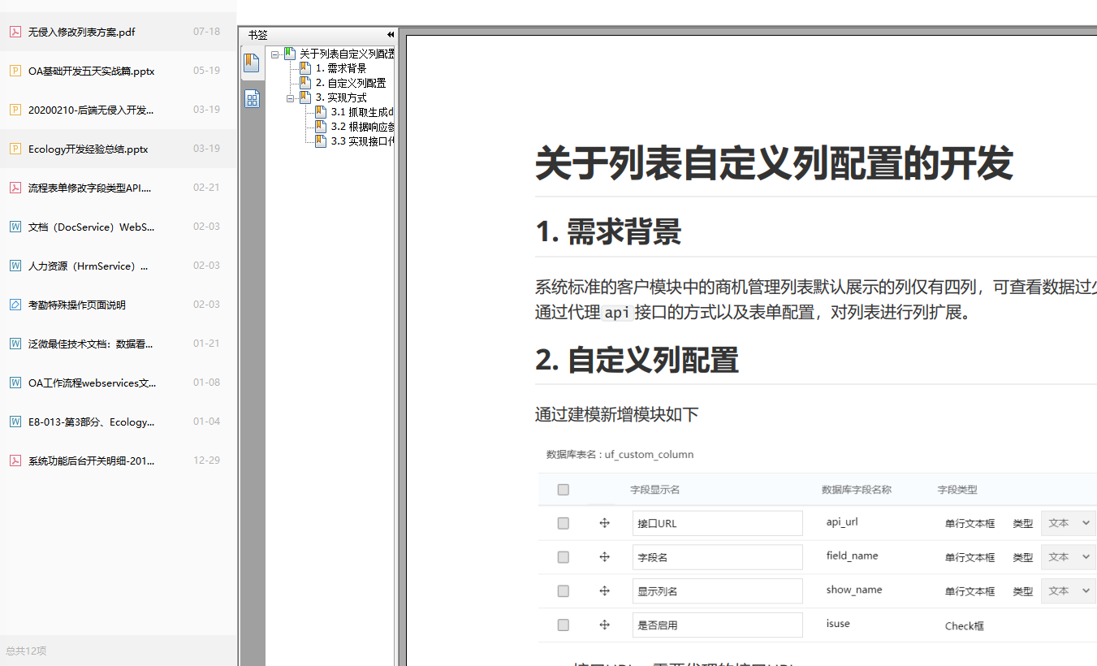Open the 20200210-后端无侵入开发 file
1097x666 pixels.
tap(89, 110)
